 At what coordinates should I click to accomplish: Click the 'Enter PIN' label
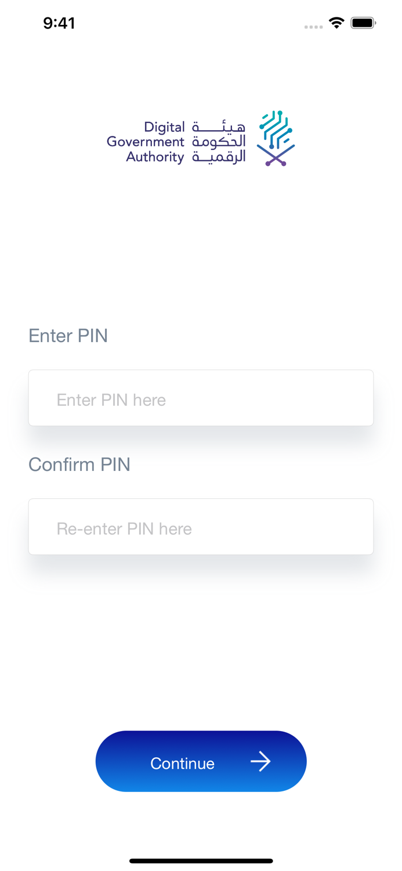[67, 336]
